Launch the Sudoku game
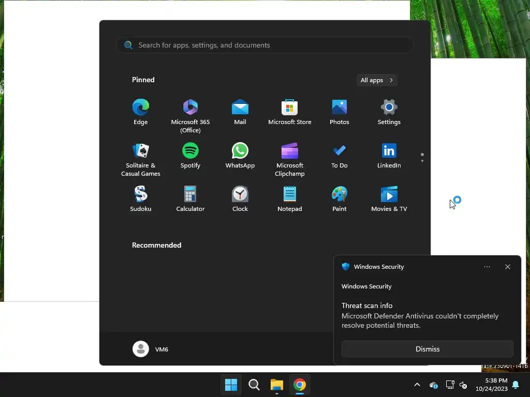 tap(141, 199)
